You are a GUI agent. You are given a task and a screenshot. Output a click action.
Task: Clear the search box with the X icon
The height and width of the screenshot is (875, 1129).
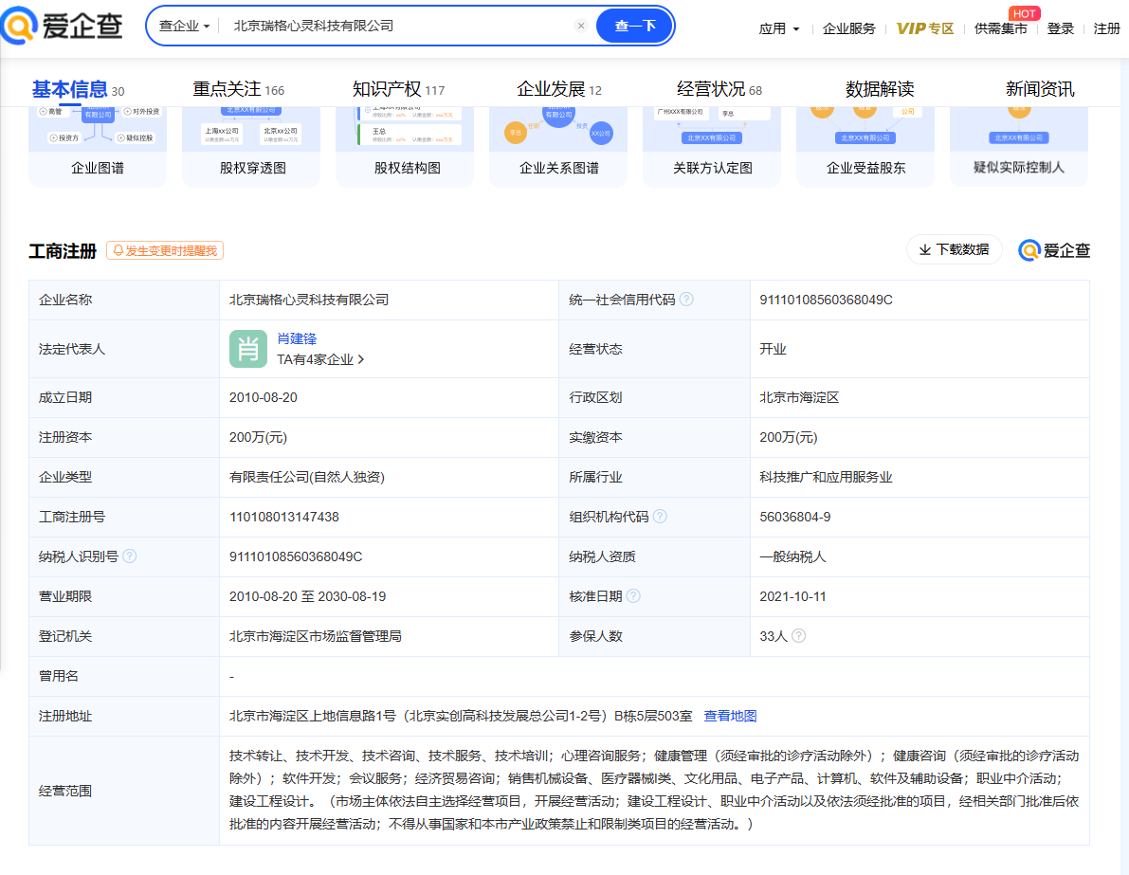(581, 26)
